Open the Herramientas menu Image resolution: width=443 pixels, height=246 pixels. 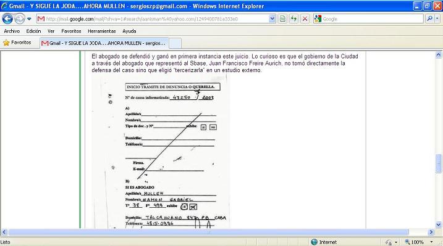click(102, 31)
